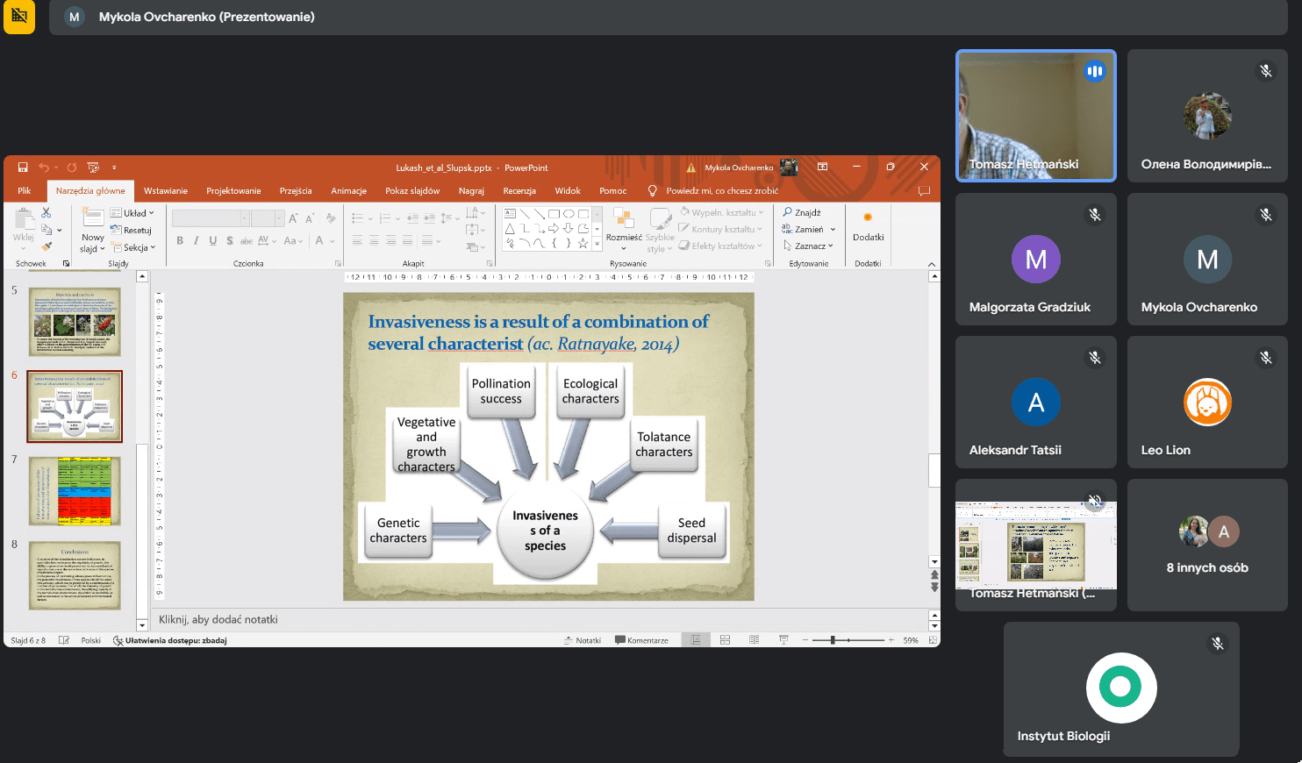This screenshot has width=1302, height=763.
Task: Toggle Bold formatting
Action: pyautogui.click(x=180, y=240)
